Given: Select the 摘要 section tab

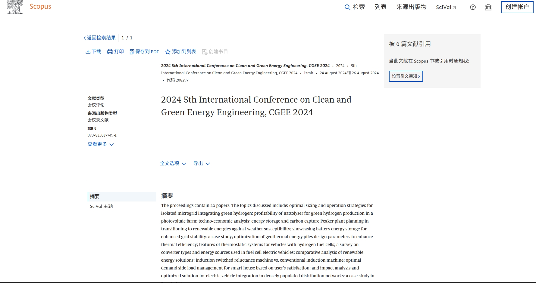Looking at the screenshot, I should [x=122, y=196].
